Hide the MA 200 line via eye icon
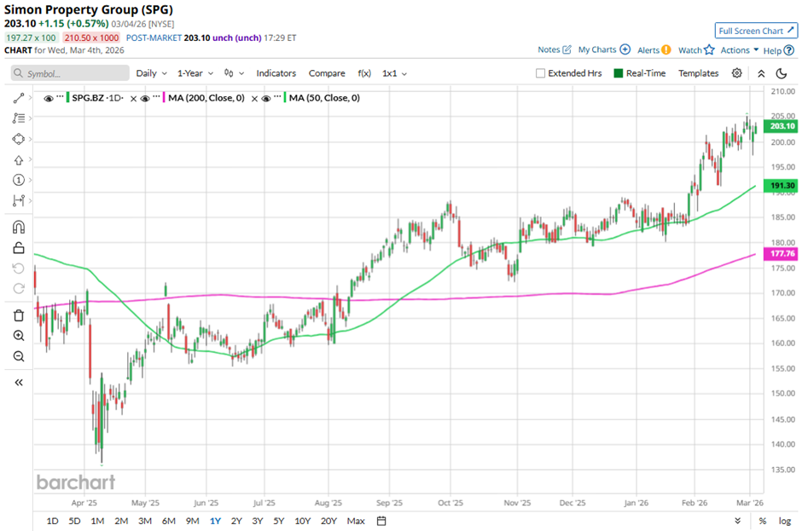Viewport: 802px width, 531px height. [146, 98]
